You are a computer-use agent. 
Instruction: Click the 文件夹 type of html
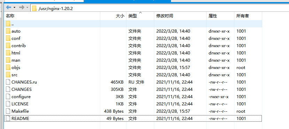[x=135, y=53]
